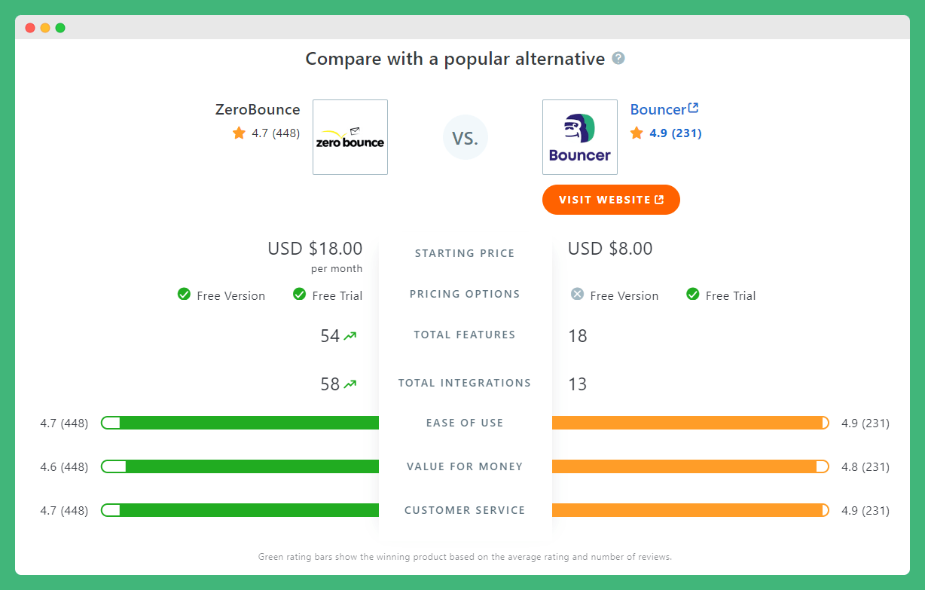The image size is (925, 590).
Task: Click ZeroBounce Free Version green checkmark
Action: [x=184, y=295]
